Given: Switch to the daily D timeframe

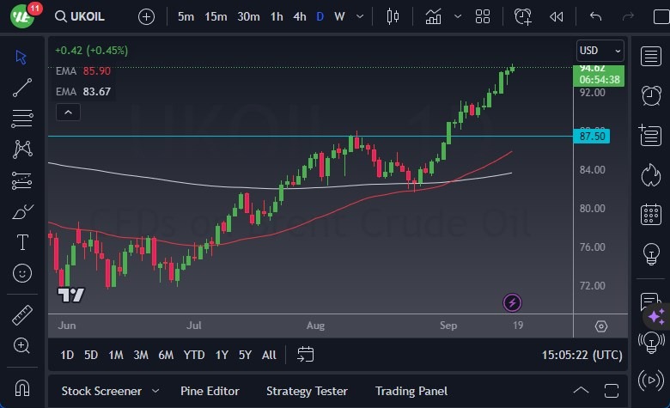Looking at the screenshot, I should (320, 16).
